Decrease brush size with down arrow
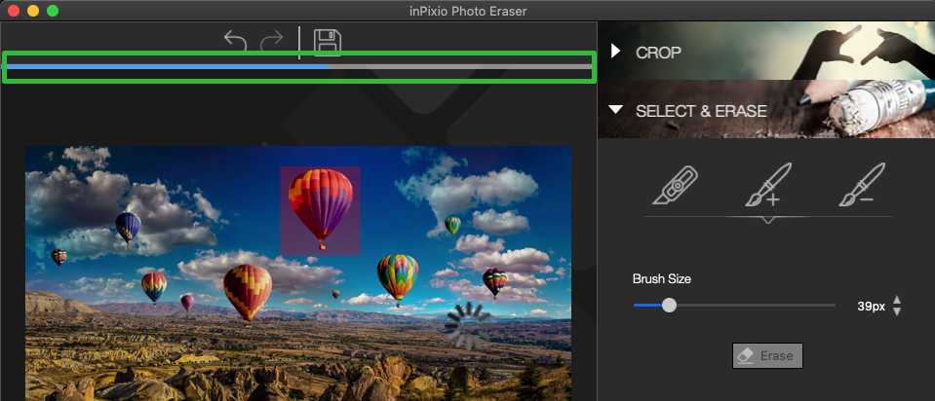 point(897,311)
